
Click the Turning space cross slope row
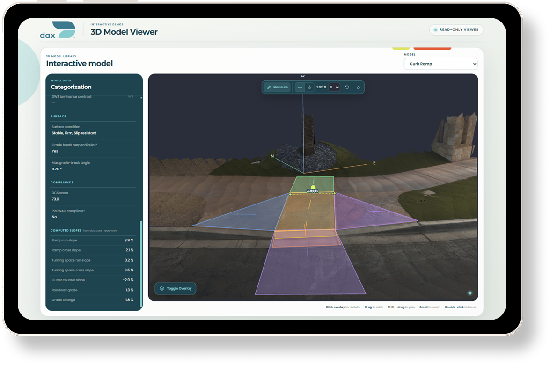pos(93,270)
